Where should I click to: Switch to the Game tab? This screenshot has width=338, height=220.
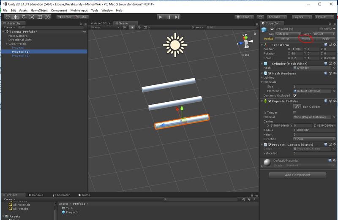(x=84, y=195)
